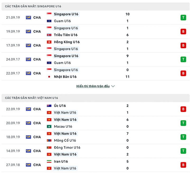Viewport: 190px width, 173px height.
Task: Click the green T badge for 24.09.17 match
Action: point(183,59)
